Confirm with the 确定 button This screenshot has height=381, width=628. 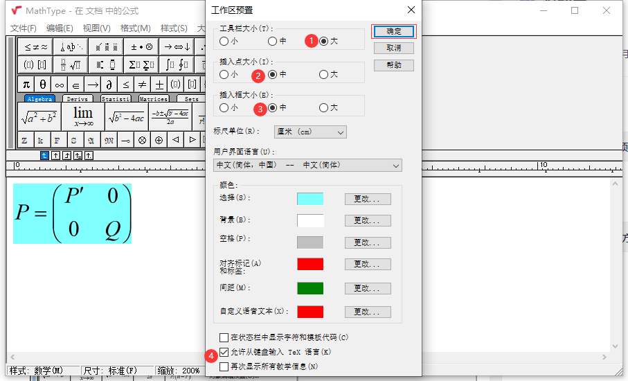(x=394, y=31)
